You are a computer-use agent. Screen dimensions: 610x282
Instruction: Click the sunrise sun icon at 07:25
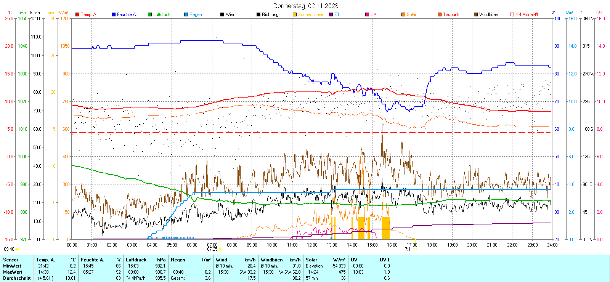[x=220, y=249]
